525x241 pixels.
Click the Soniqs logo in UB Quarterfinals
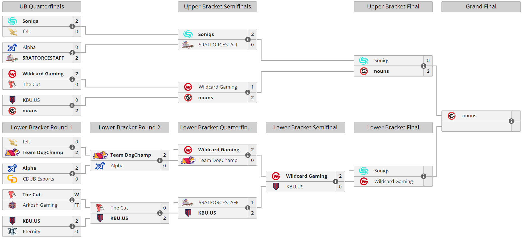[x=12, y=21]
